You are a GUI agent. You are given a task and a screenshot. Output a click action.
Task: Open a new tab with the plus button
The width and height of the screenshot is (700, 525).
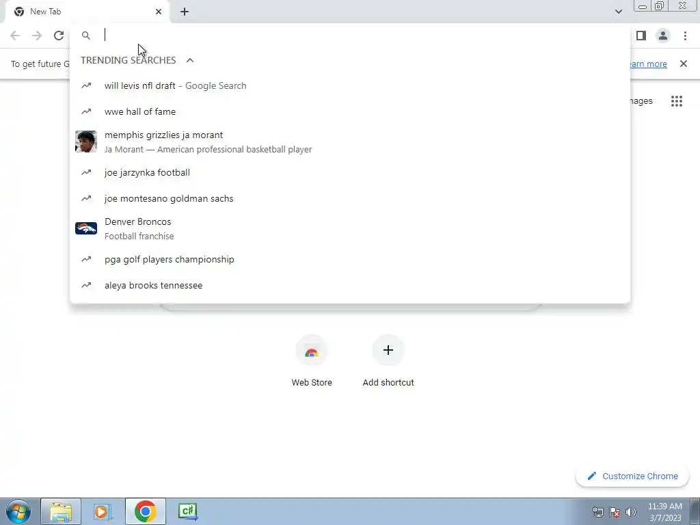click(185, 12)
